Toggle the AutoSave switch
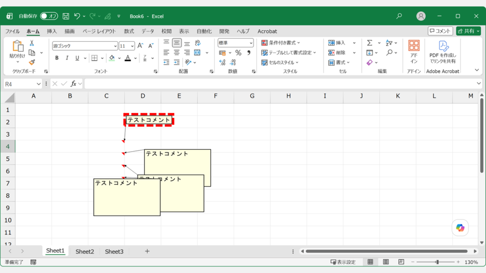This screenshot has height=273, width=486. pos(49,16)
